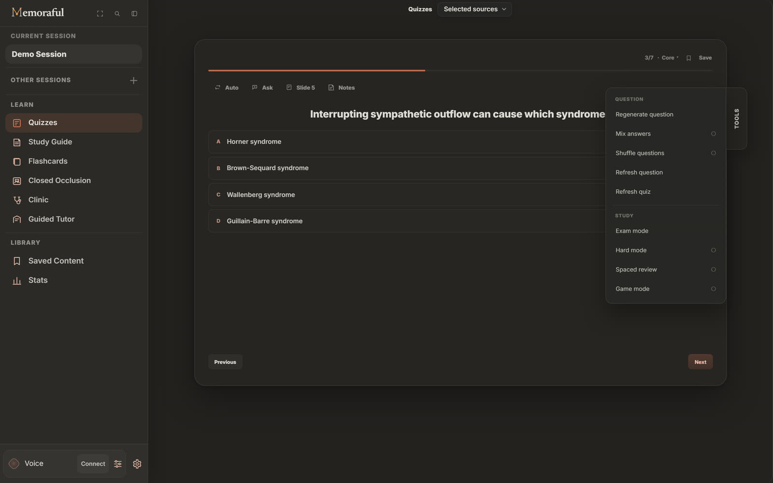
Task: Click the question heading text
Action: point(457,114)
